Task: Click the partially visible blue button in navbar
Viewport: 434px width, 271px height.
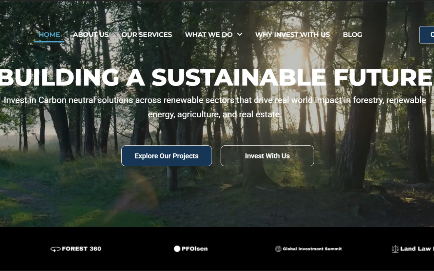Action: [x=427, y=35]
